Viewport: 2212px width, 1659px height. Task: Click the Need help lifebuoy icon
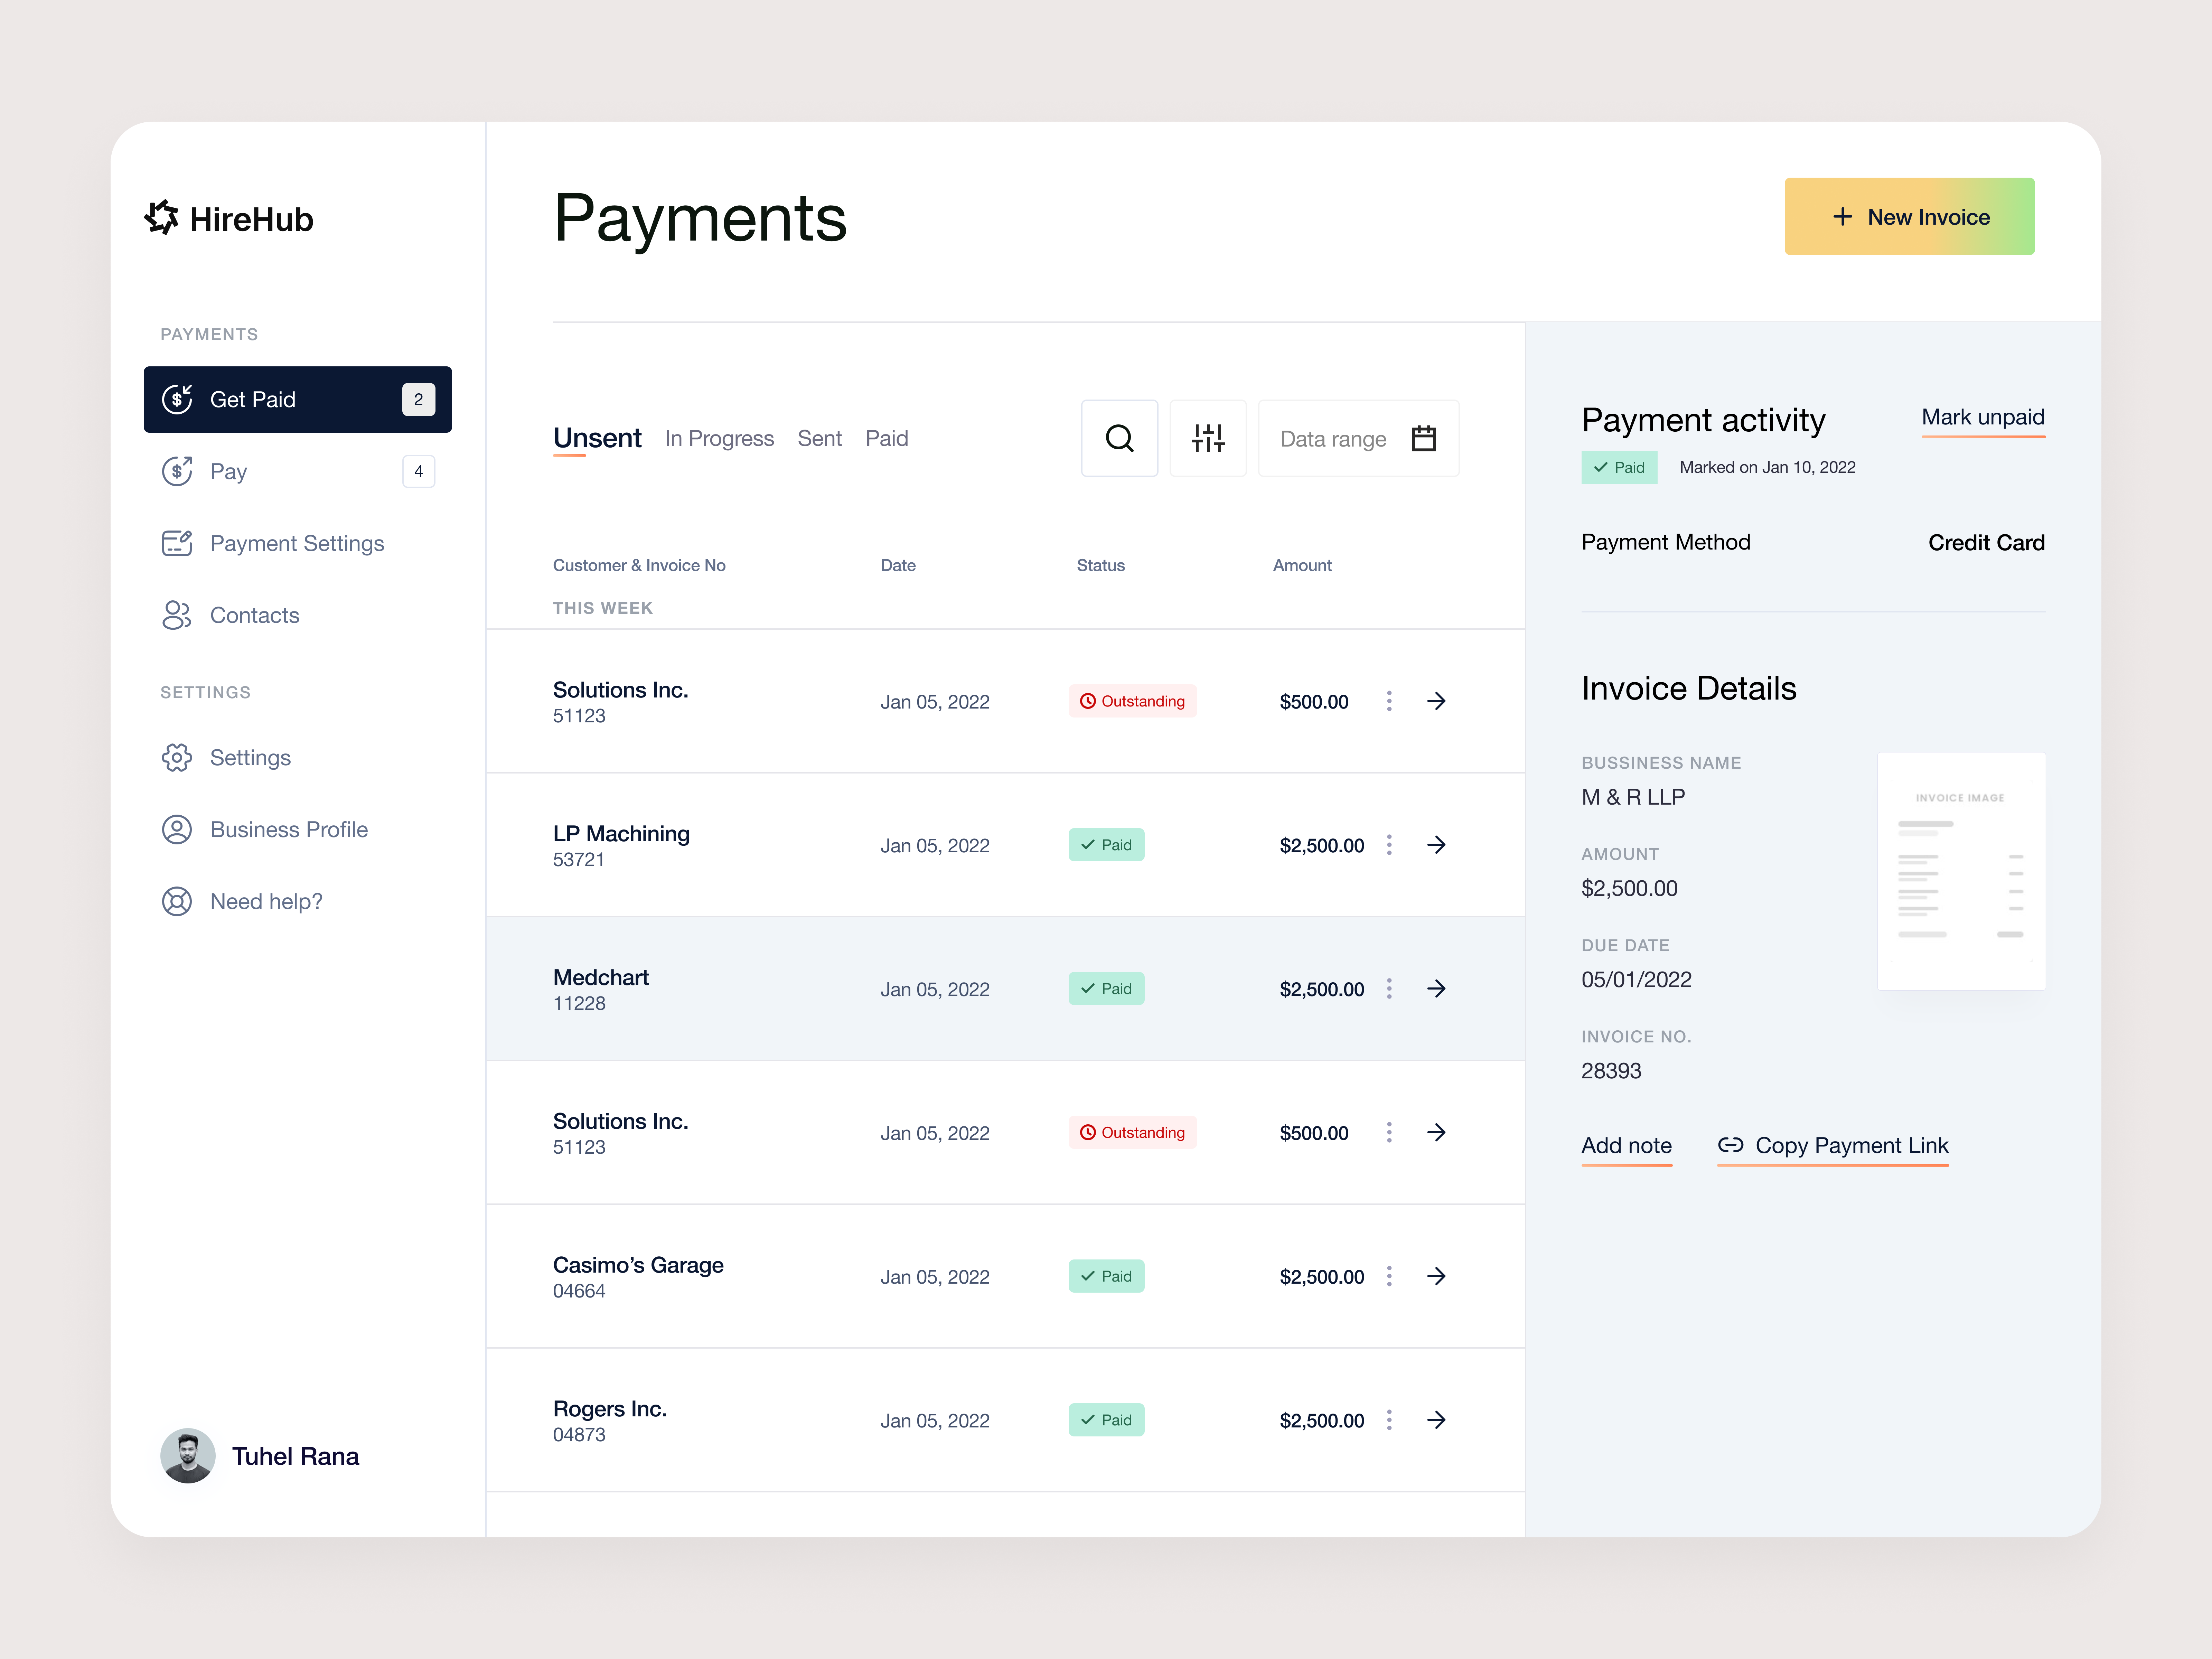177,901
